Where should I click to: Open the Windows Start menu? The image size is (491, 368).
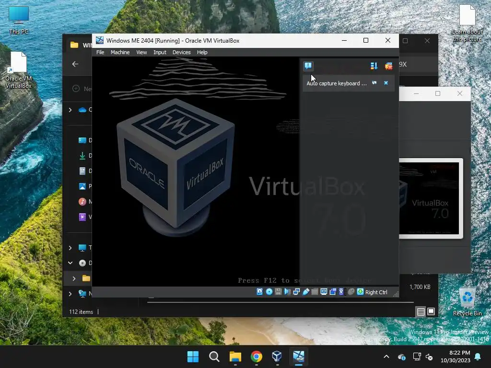point(193,356)
